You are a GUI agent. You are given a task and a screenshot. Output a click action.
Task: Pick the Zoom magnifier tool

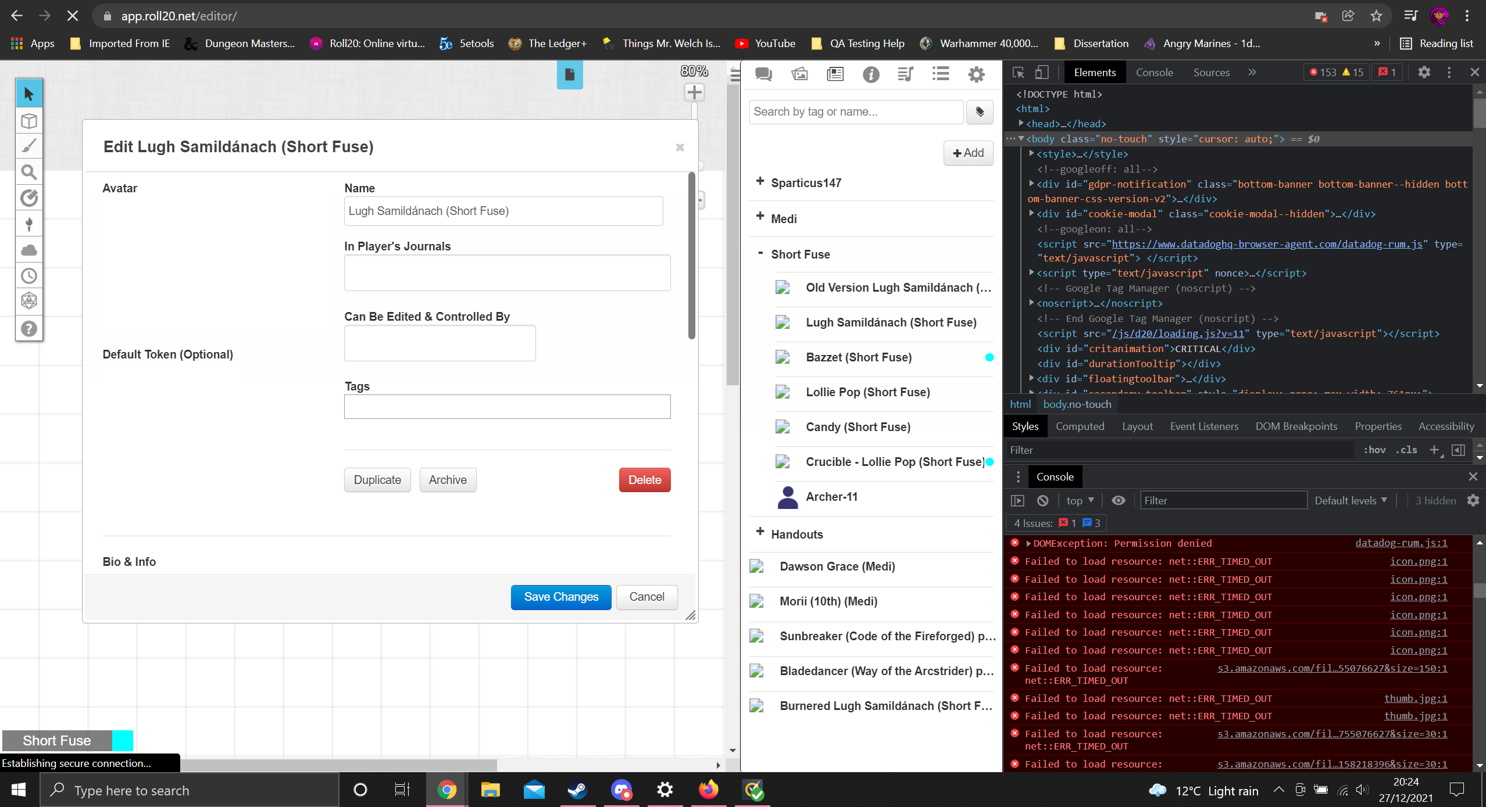click(x=29, y=172)
